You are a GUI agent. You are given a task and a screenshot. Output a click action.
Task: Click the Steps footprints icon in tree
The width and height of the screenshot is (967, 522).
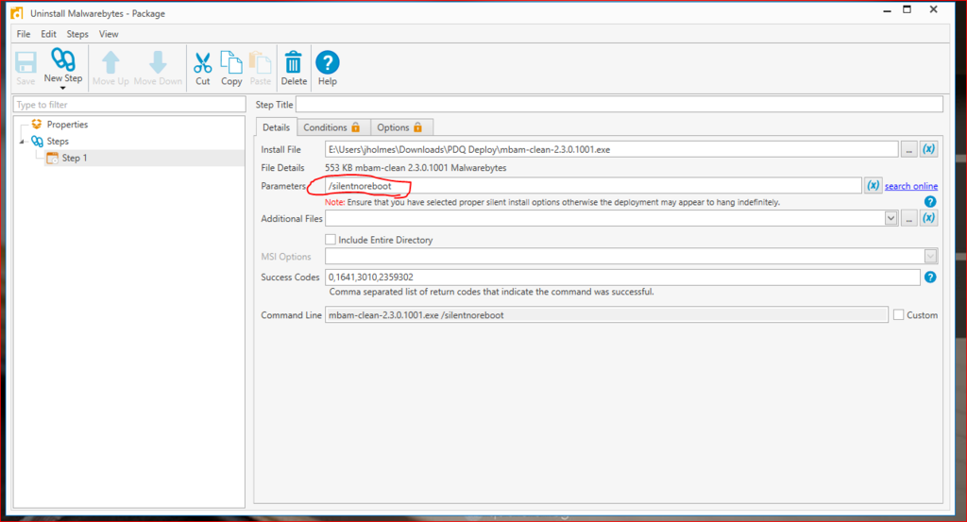(37, 142)
